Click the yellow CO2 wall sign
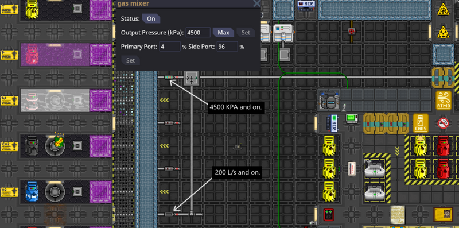Image resolution: width=459 pixels, height=228 pixels. [x=9, y=146]
